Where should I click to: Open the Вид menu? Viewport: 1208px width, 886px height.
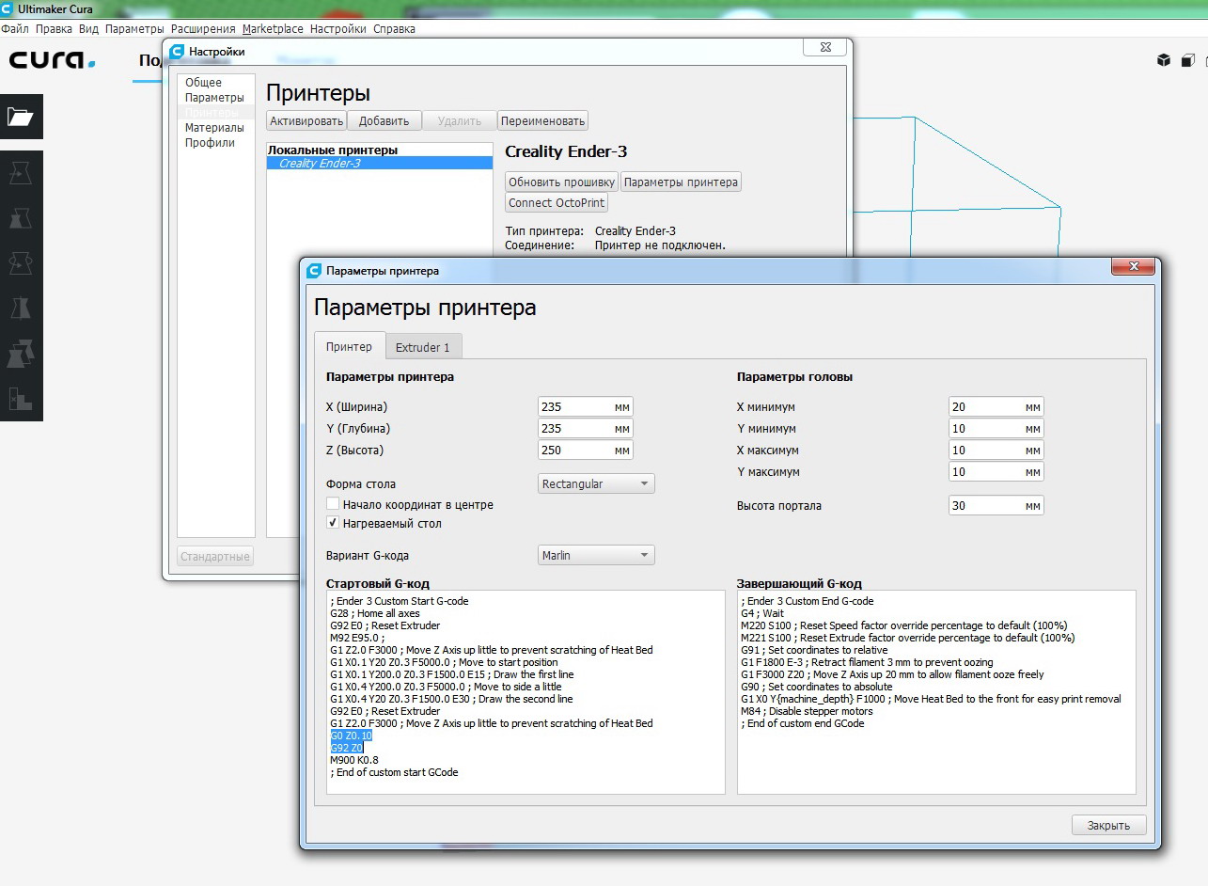tap(89, 29)
